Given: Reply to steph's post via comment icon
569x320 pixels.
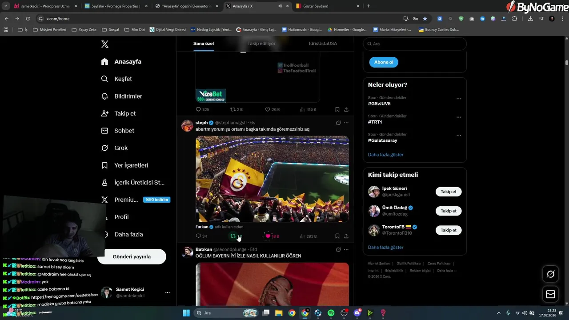Looking at the screenshot, I should pos(199,236).
